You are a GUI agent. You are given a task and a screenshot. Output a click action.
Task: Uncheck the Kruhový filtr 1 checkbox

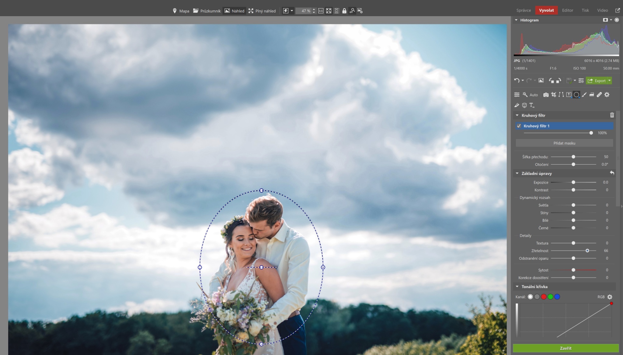519,126
